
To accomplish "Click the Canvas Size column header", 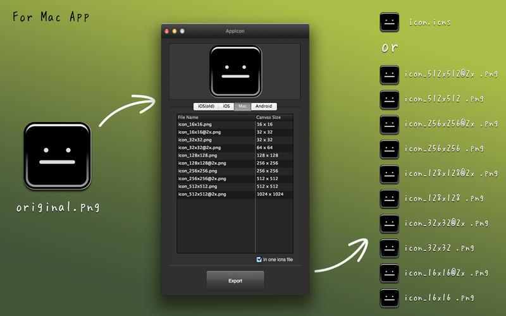I will click(x=275, y=117).
